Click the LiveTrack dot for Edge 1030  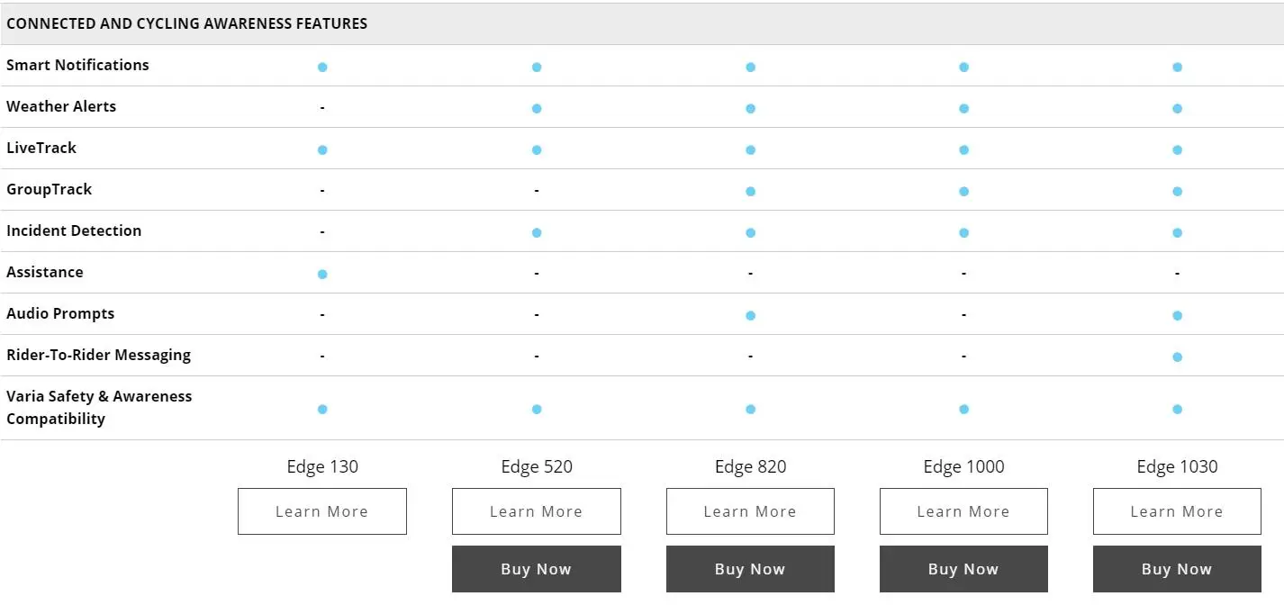click(x=1177, y=150)
